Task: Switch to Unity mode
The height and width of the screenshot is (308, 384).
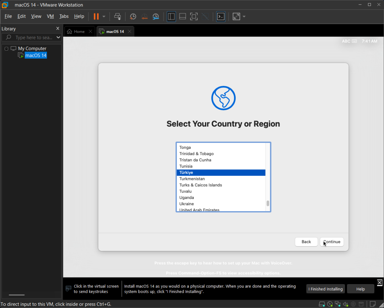Action: [205, 17]
